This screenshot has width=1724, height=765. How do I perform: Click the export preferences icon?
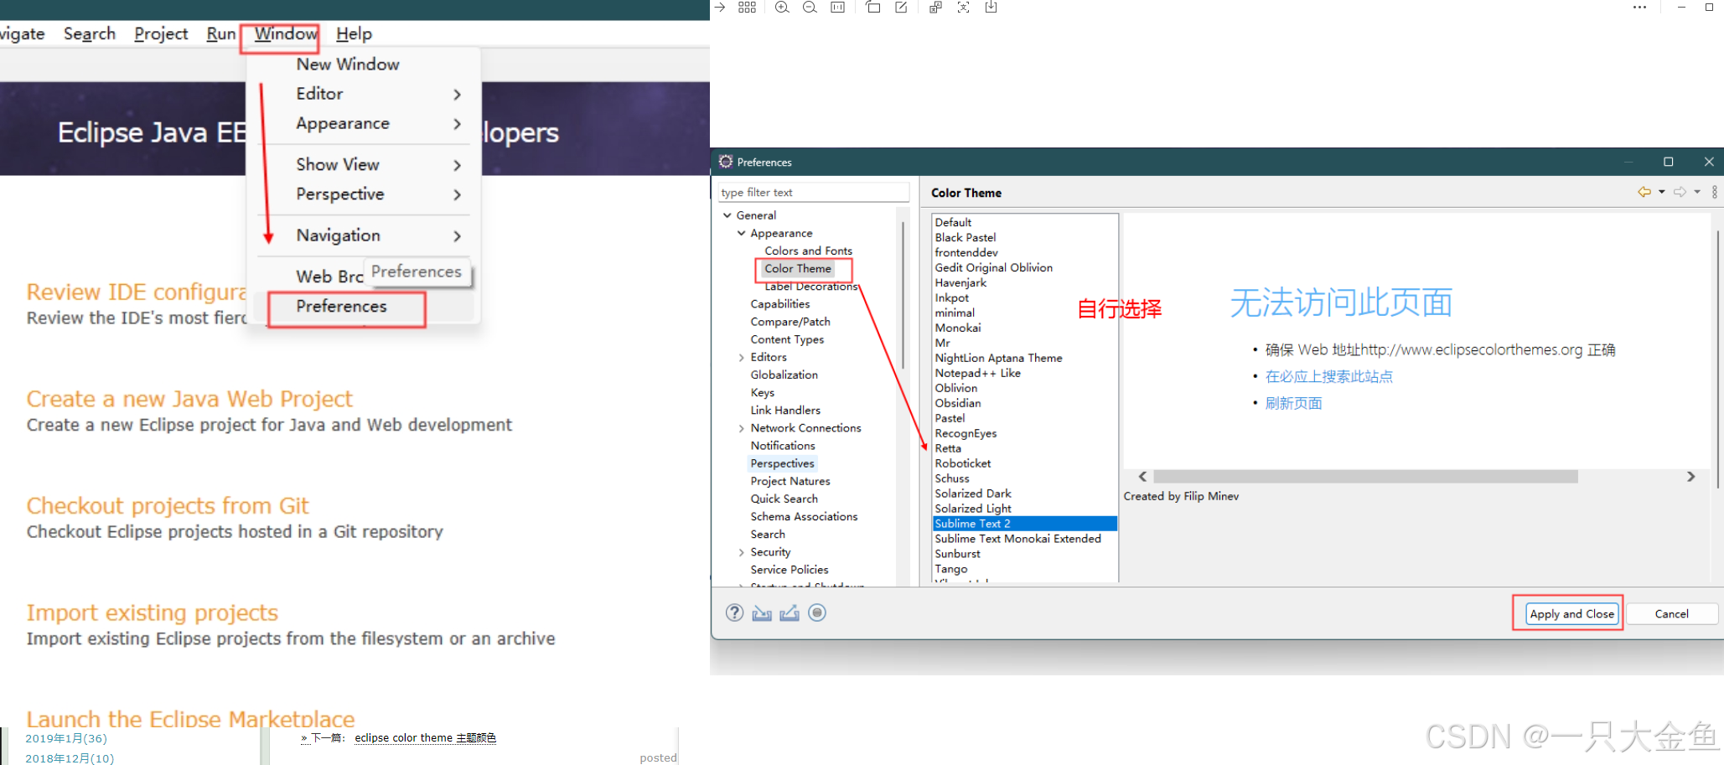tap(790, 613)
